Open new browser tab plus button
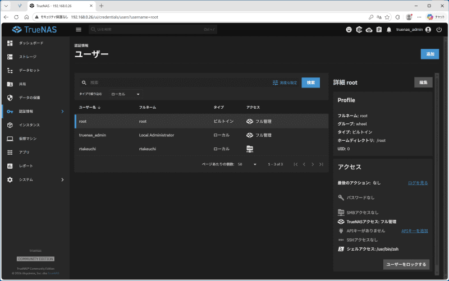Image resolution: width=449 pixels, height=281 pixels. (102, 6)
